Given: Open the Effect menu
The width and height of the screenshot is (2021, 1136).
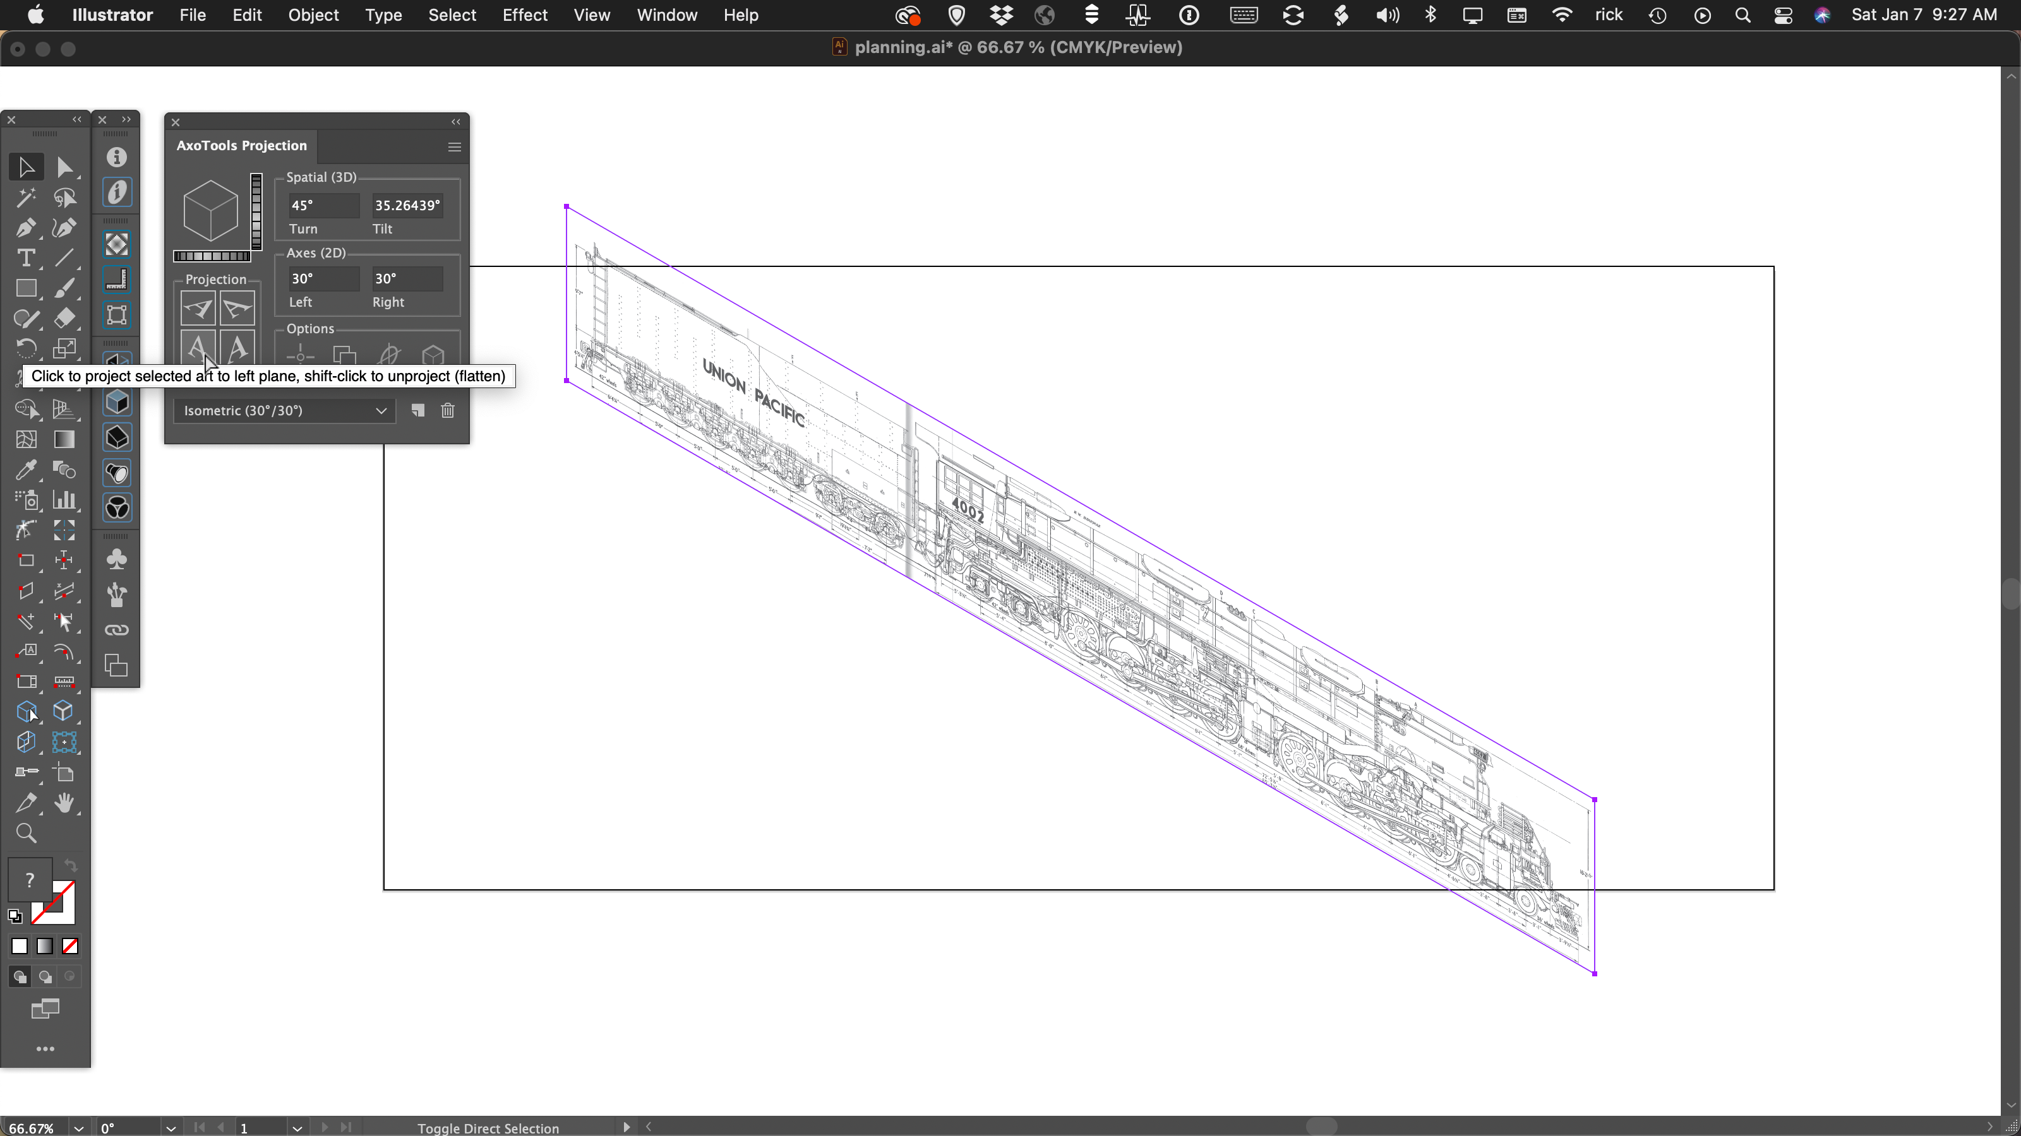Looking at the screenshot, I should [524, 15].
